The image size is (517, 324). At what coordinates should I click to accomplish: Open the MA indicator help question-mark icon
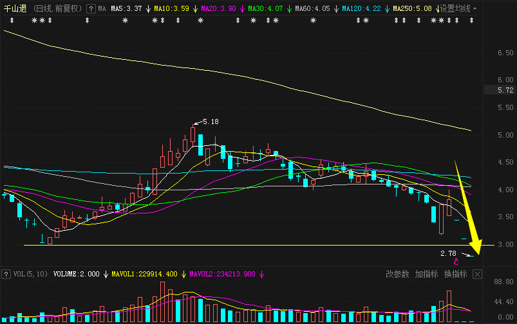tap(91, 8)
